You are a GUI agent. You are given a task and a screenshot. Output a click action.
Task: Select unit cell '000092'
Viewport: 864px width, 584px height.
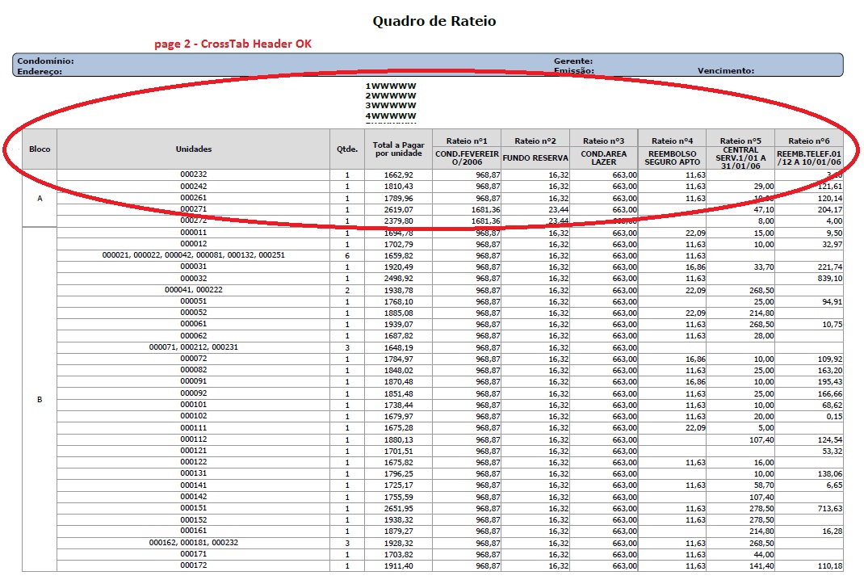click(x=194, y=393)
